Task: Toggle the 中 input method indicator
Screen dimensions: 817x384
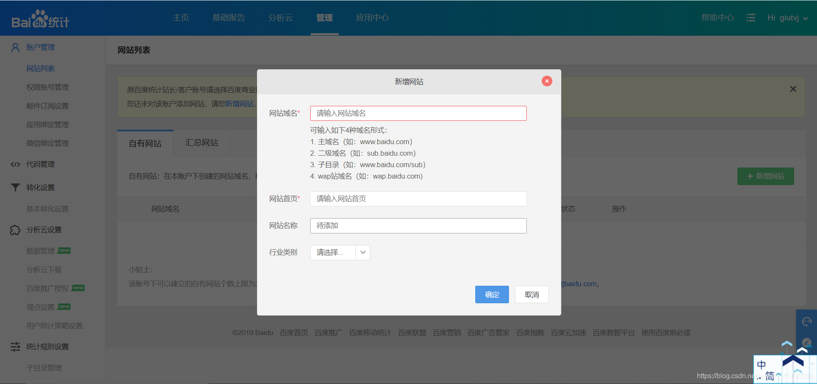Action: pyautogui.click(x=762, y=364)
